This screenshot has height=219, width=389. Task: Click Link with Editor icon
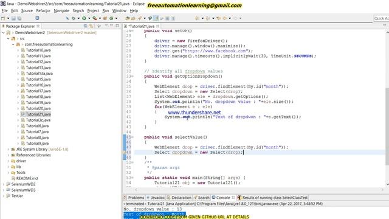click(x=91, y=26)
